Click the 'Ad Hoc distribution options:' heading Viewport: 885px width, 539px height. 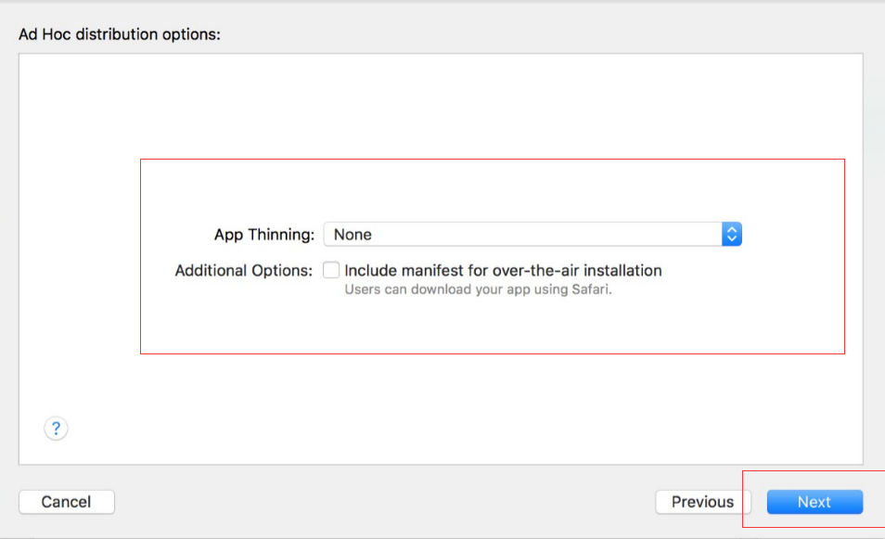[x=120, y=34]
